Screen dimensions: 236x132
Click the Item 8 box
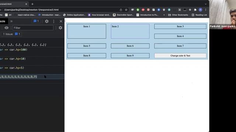[87, 55]
